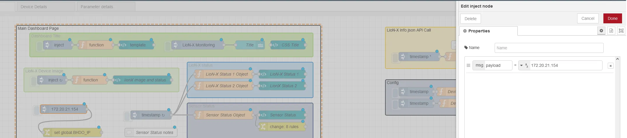Select the LionX Status 2 template node

tap(282, 86)
